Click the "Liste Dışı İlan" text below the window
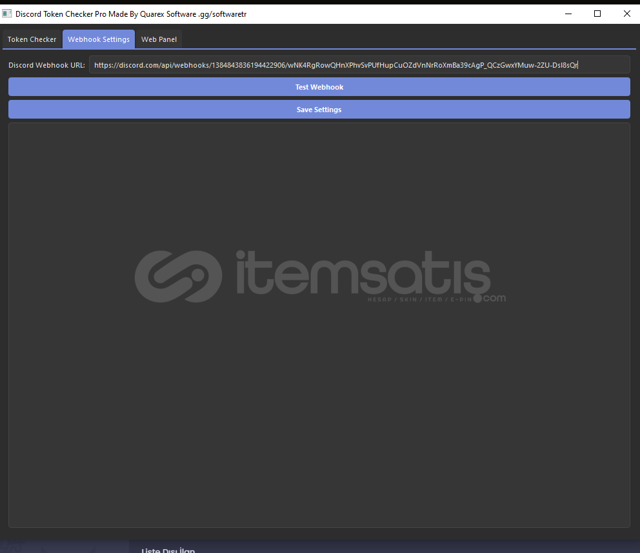 click(x=168, y=550)
